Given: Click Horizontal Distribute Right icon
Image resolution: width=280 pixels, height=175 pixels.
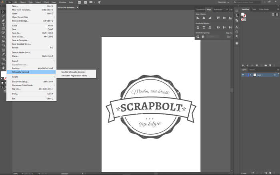Looking at the screenshot, I should click(230, 27).
